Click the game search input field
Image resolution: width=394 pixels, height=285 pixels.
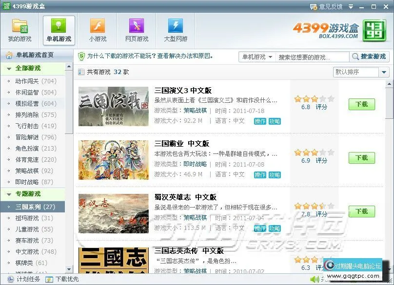[x=312, y=57]
